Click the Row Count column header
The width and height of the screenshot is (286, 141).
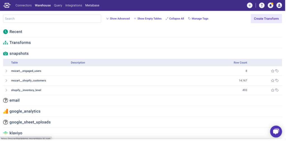pos(240,62)
